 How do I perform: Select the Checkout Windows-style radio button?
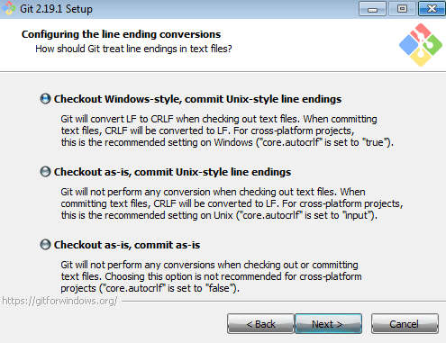point(45,99)
